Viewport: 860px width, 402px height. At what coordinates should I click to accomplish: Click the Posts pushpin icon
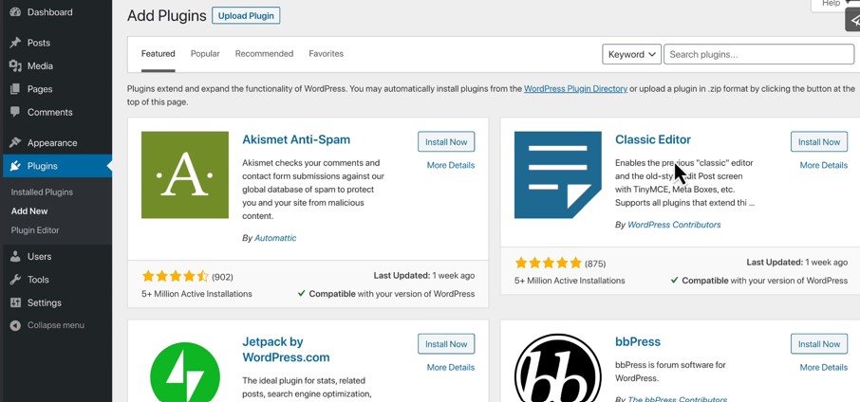(15, 43)
